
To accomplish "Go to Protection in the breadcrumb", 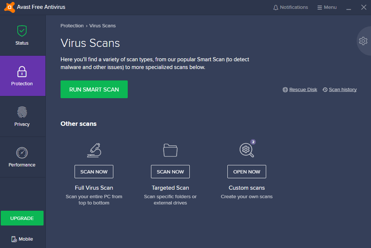I will pos(72,26).
